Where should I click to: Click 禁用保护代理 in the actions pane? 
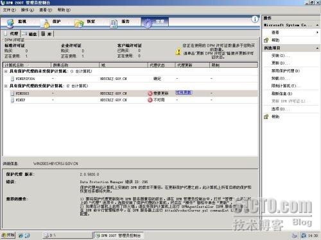click(285, 70)
